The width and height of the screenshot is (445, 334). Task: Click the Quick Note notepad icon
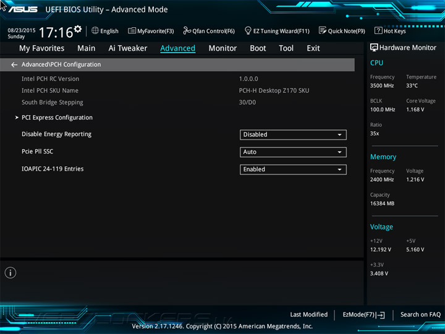(x=323, y=30)
